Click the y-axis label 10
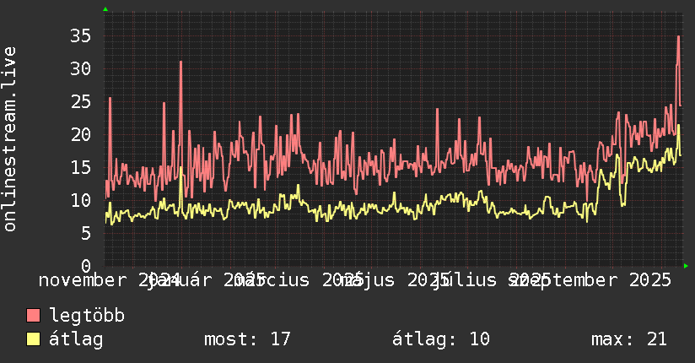This screenshot has height=363, width=695. click(81, 200)
